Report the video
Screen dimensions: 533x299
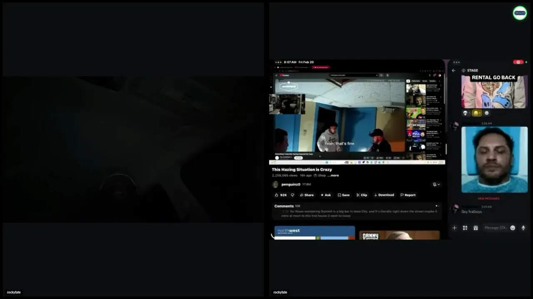coord(408,195)
